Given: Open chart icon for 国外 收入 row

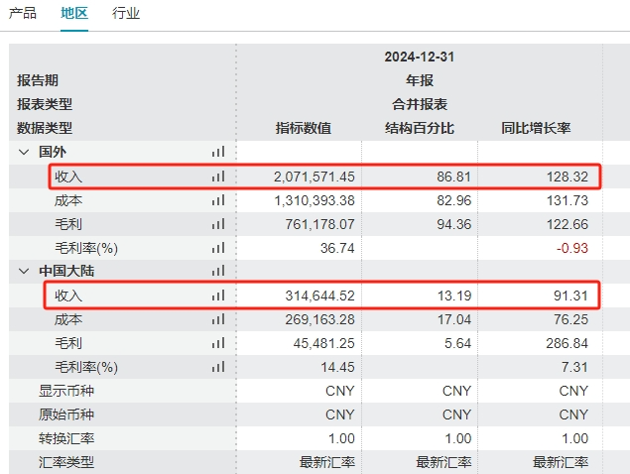Looking at the screenshot, I should pos(218,176).
